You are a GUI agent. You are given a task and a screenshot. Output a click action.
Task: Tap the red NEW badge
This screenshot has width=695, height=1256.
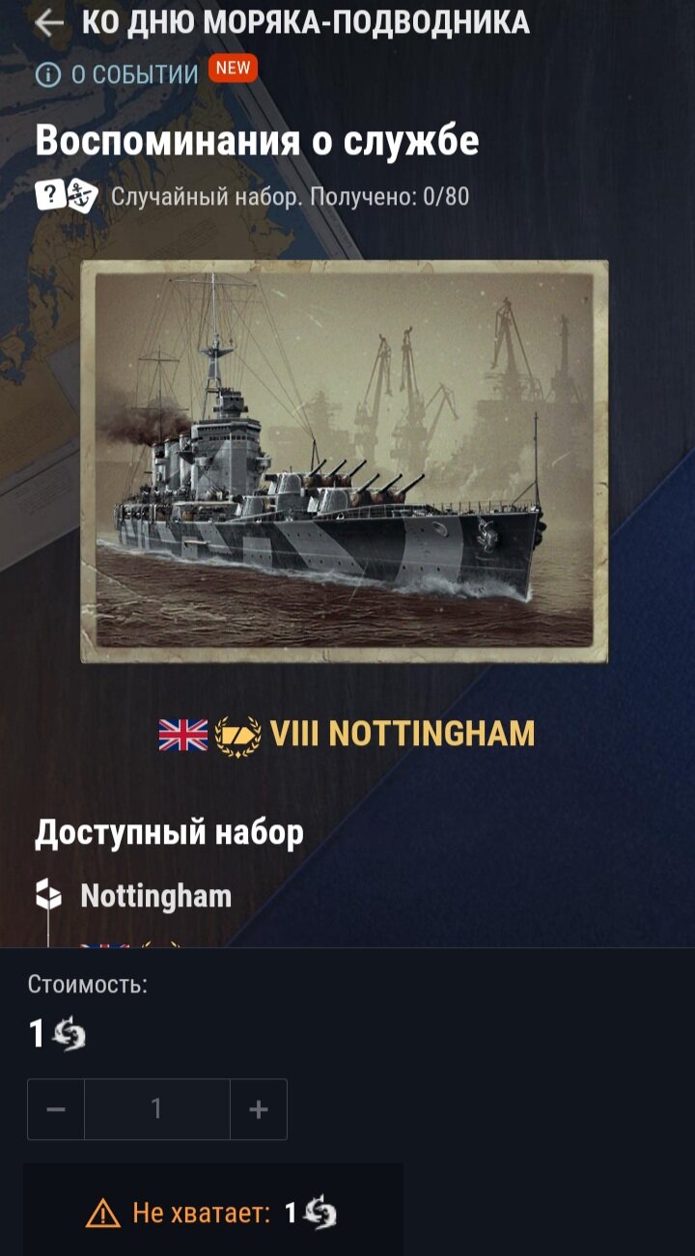[x=233, y=69]
